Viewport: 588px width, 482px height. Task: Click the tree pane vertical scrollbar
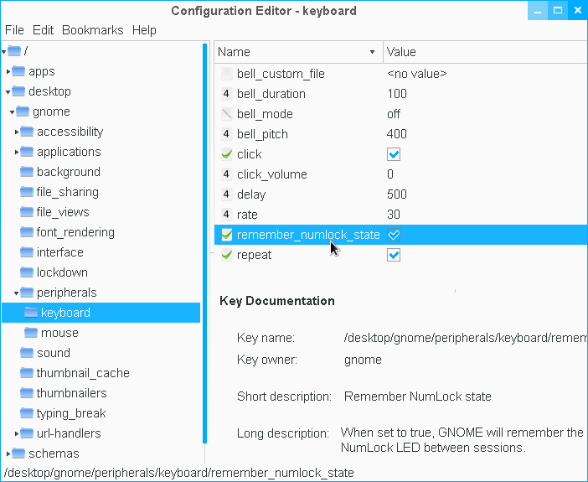tap(204, 243)
